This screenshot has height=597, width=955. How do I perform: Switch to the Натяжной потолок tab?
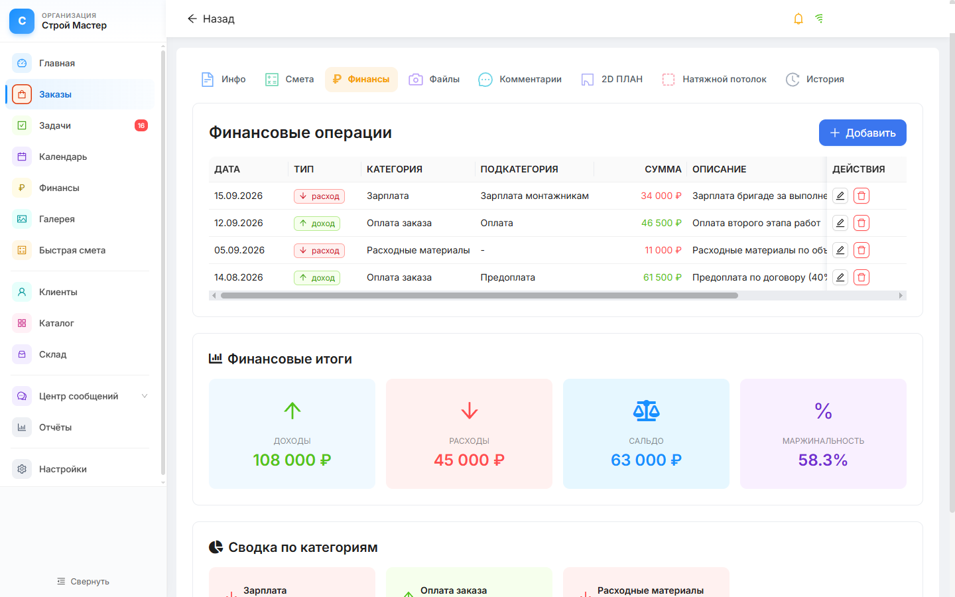pos(714,79)
